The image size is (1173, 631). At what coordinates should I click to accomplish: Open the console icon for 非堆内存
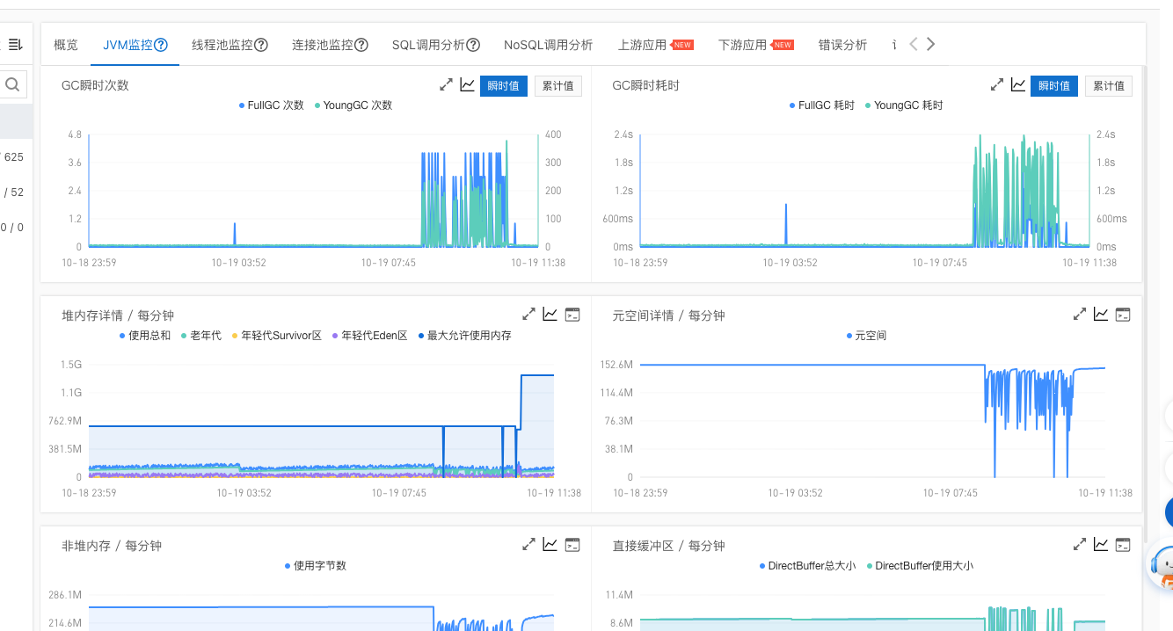coord(572,545)
